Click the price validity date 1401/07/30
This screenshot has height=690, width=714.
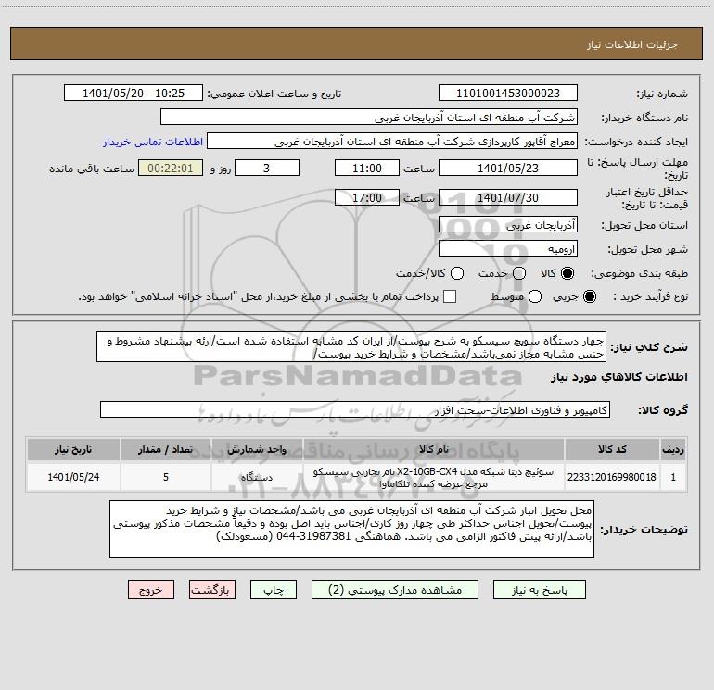[x=508, y=197]
